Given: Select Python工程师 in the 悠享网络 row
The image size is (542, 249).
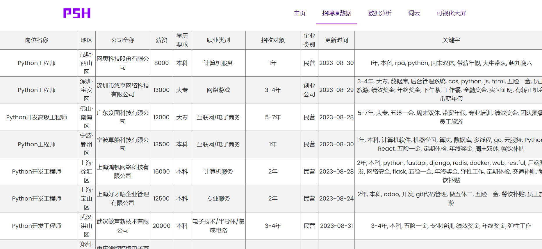Looking at the screenshot, I should (x=37, y=90).
